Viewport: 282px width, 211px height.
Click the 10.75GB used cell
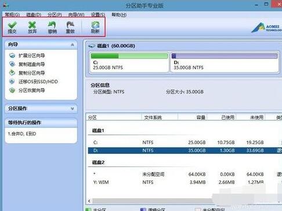(226, 142)
